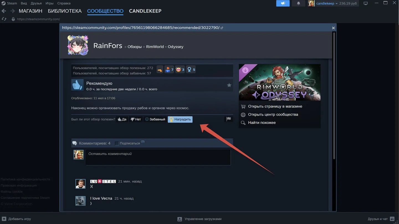
Task: Open notifications with the bell icon
Action: 298,3
